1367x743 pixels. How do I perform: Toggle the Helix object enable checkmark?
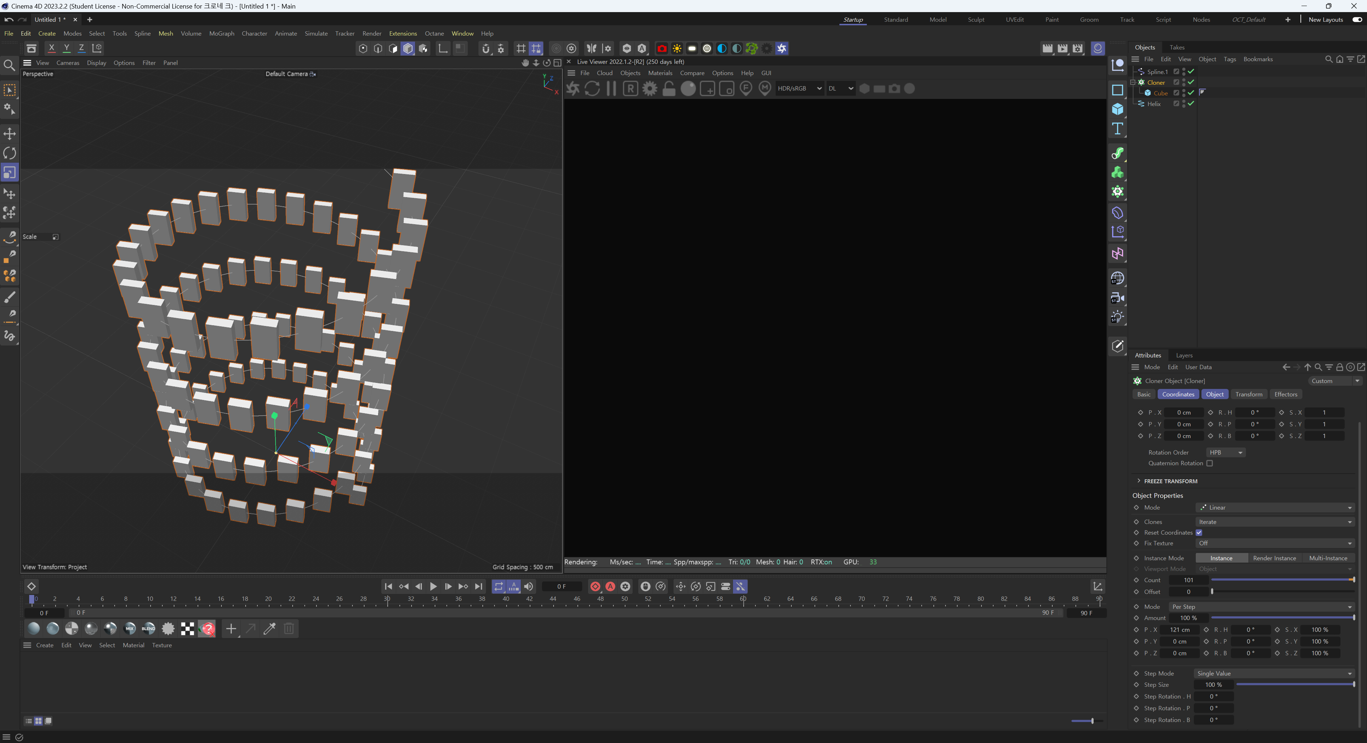[x=1191, y=104]
